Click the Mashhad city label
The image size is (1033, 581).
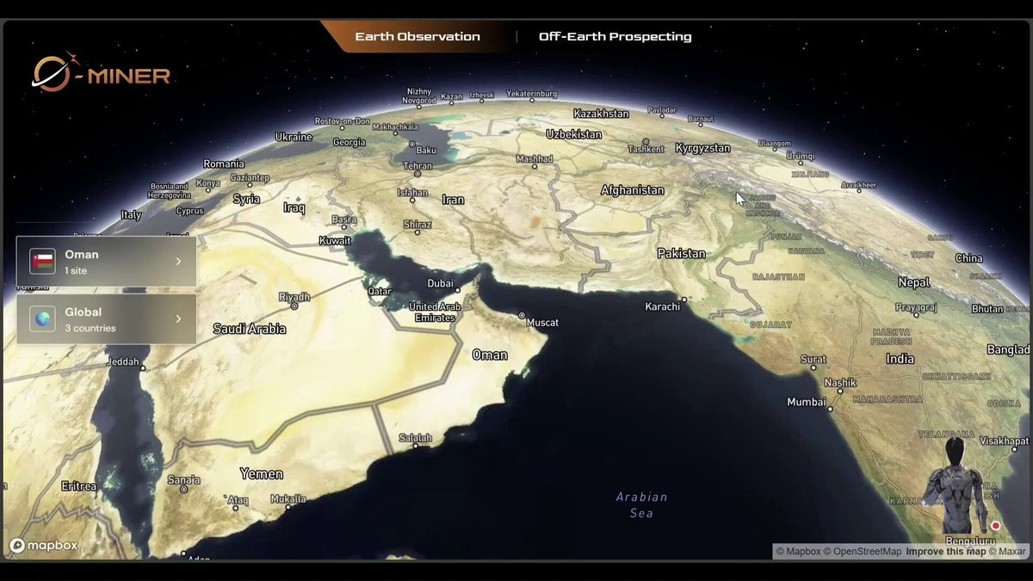click(x=534, y=159)
